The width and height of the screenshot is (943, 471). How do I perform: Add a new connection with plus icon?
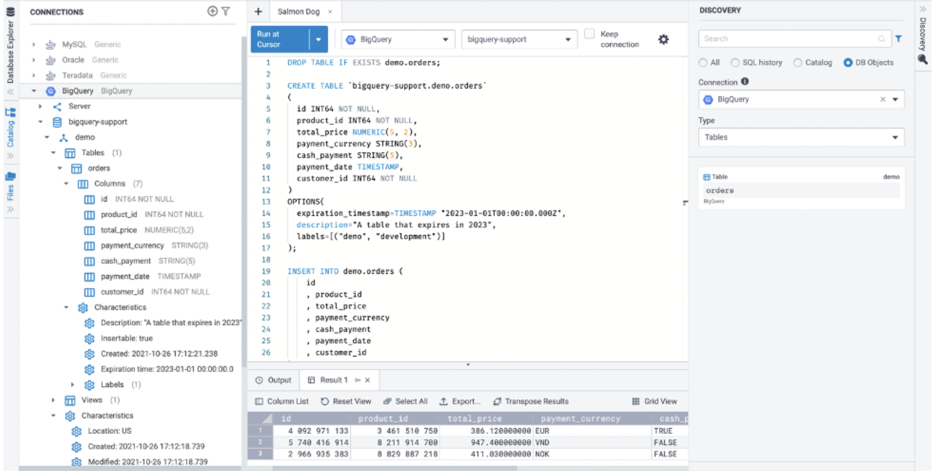[x=213, y=11]
